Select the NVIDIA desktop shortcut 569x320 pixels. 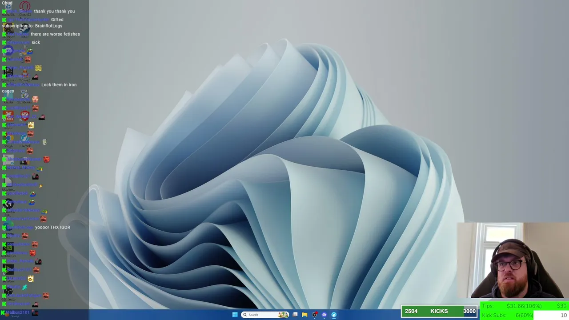(8, 248)
